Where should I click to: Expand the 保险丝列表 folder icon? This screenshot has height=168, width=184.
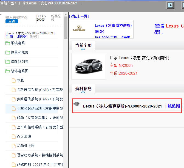click(x=8, y=62)
